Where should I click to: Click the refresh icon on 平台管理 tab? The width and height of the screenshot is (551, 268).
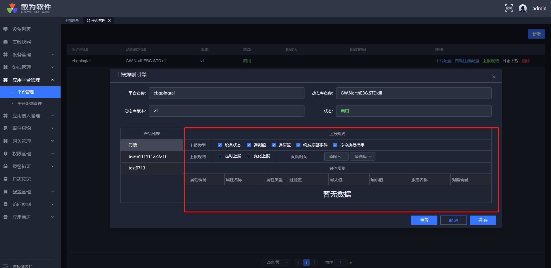(x=88, y=20)
